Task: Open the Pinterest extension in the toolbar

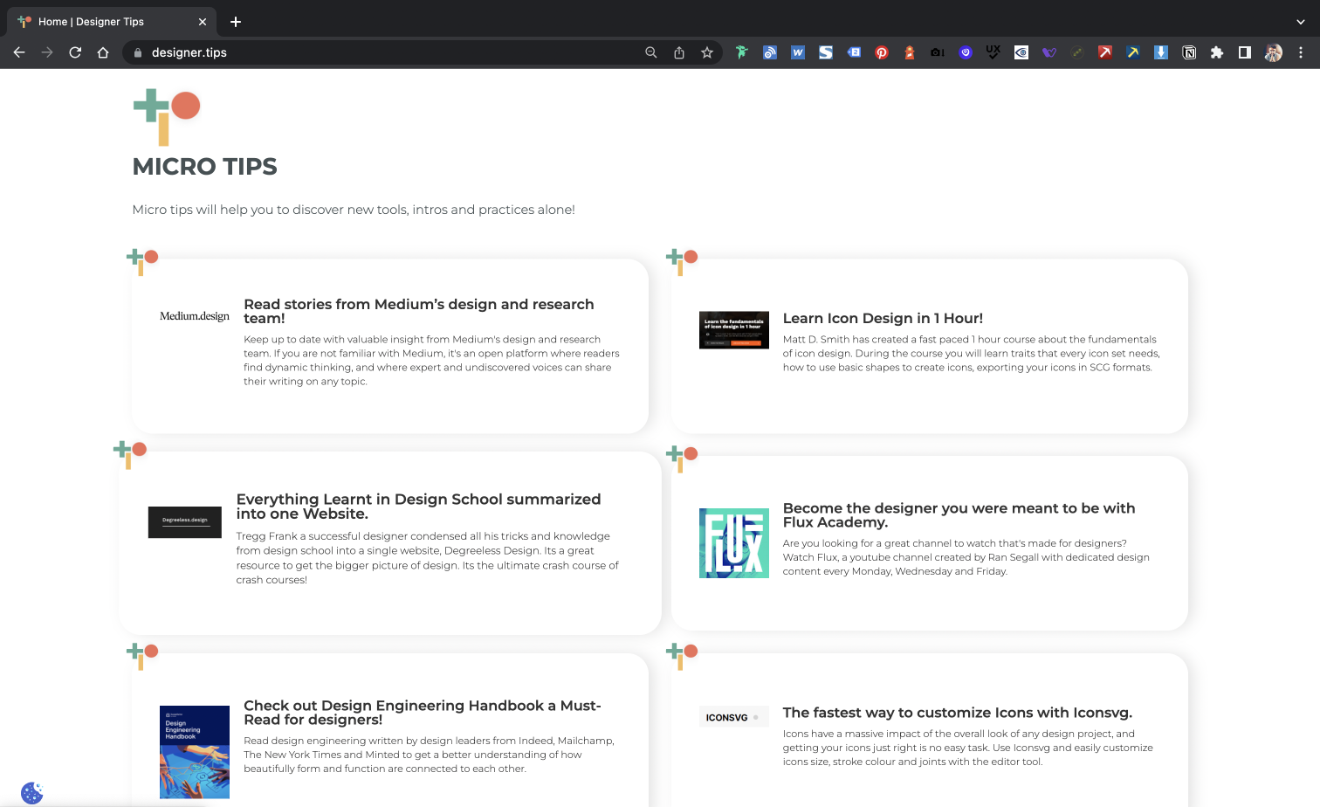Action: coord(882,52)
